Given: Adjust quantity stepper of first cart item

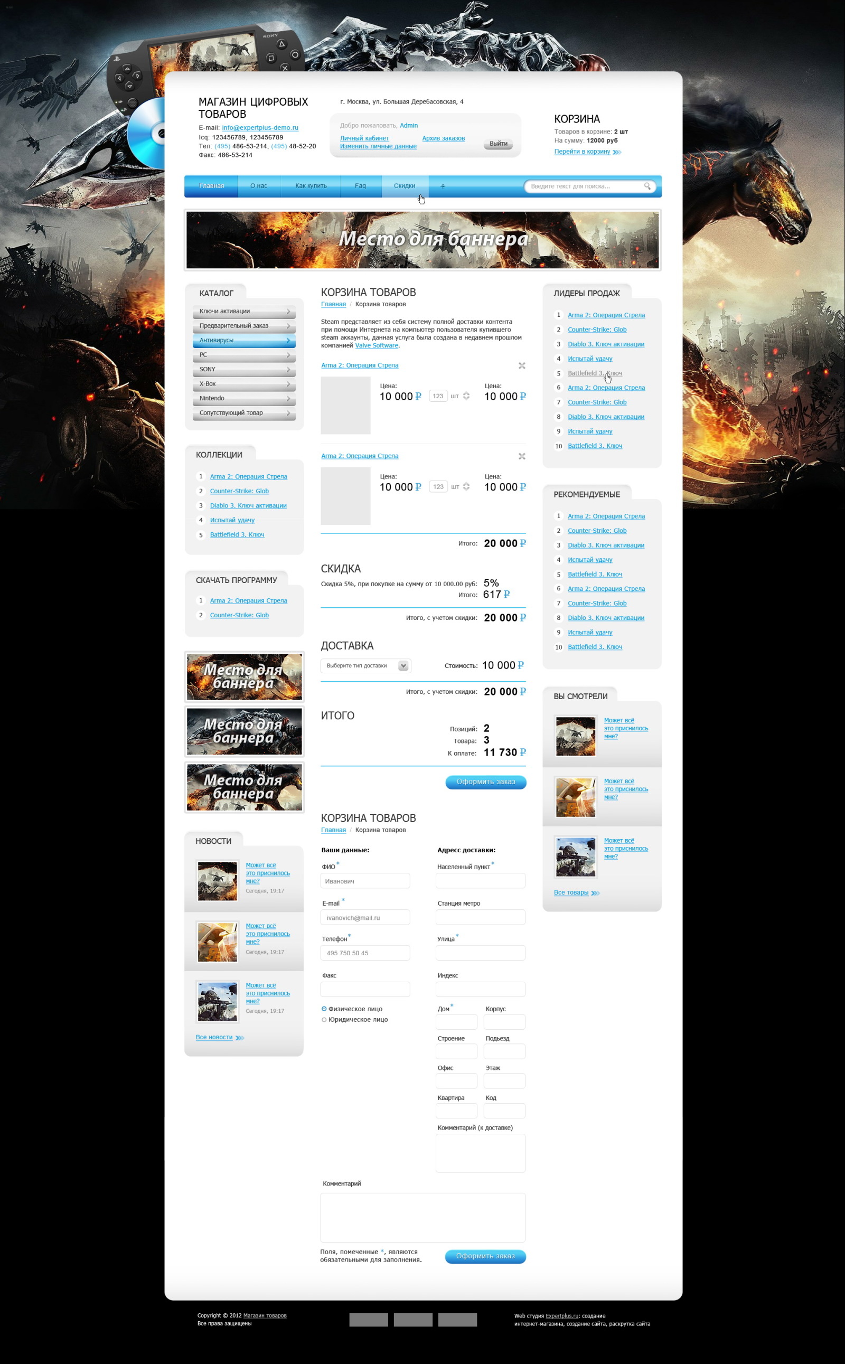Looking at the screenshot, I should point(466,396).
